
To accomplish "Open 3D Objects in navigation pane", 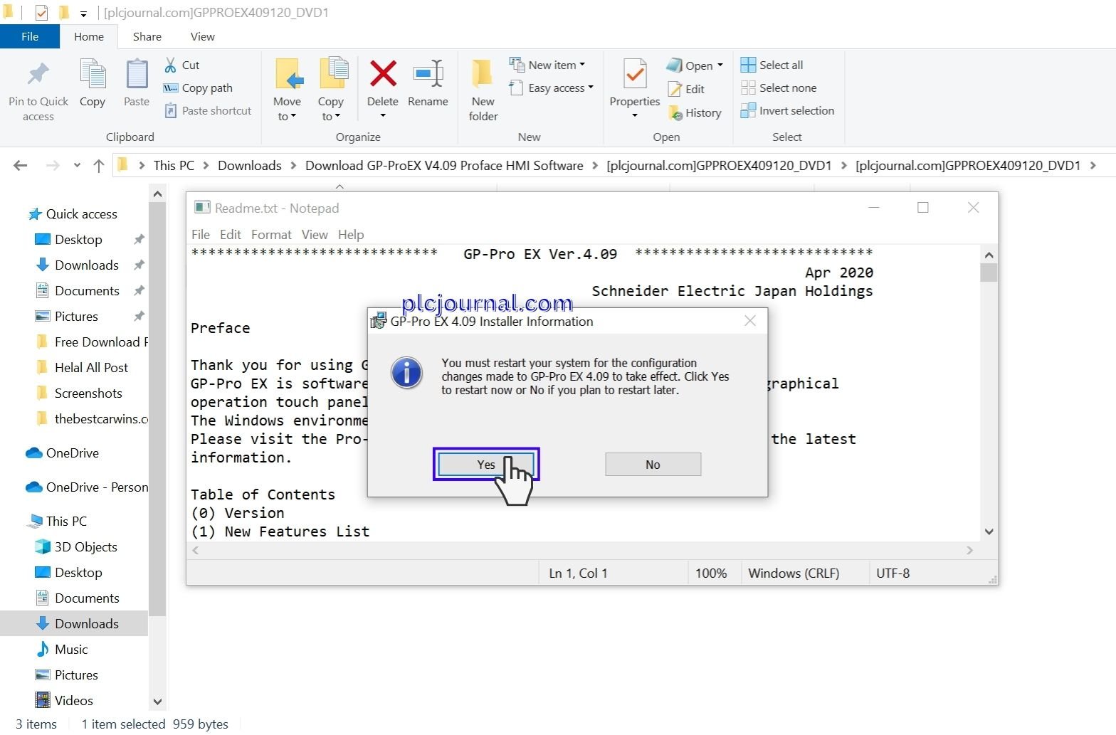I will pyautogui.click(x=85, y=547).
